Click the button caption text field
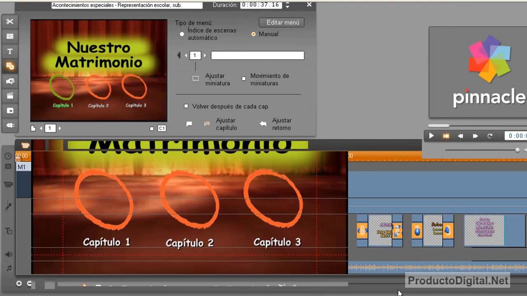This screenshot has height=296, width=527. 258,55
